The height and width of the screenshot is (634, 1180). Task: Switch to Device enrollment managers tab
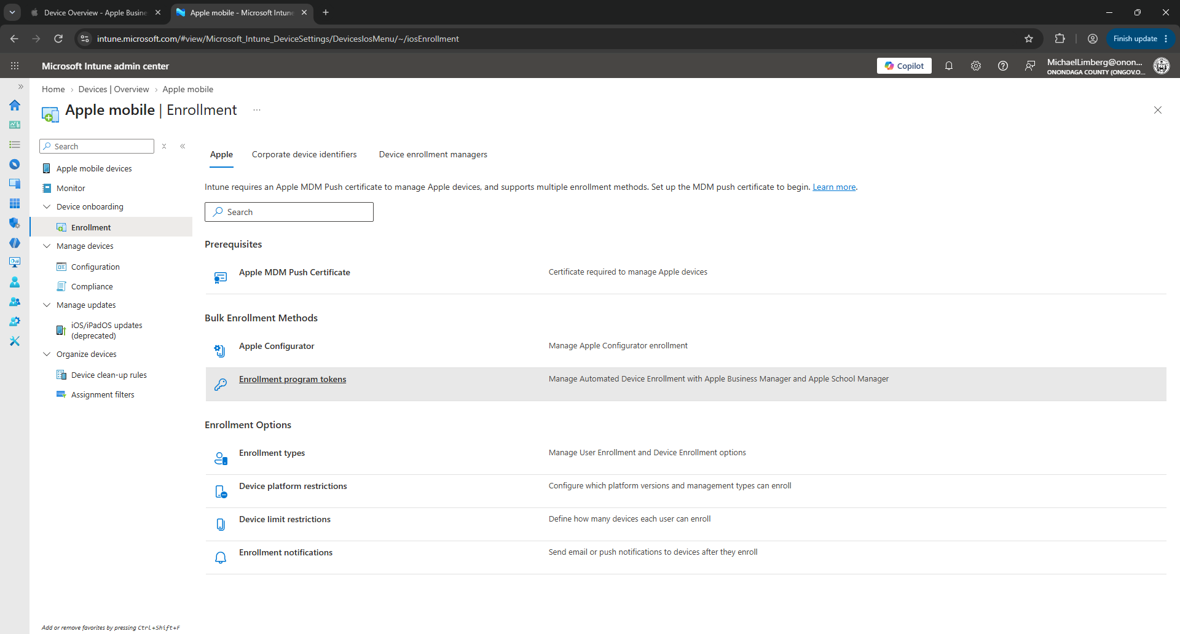pos(433,155)
